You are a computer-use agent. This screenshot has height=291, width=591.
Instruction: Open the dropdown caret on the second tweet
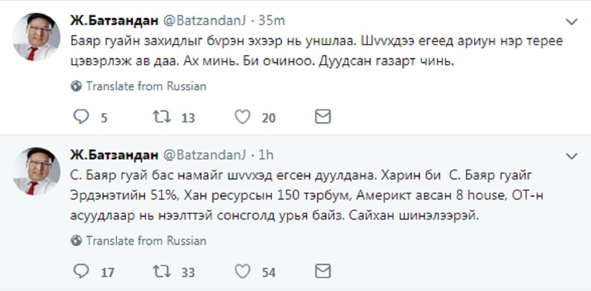point(571,157)
